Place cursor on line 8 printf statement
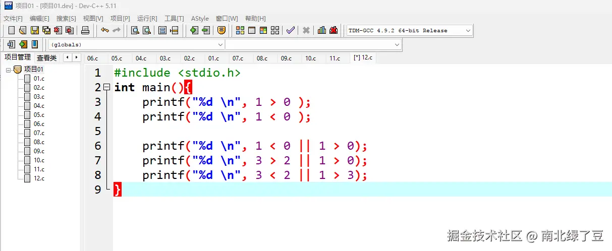 click(x=254, y=175)
